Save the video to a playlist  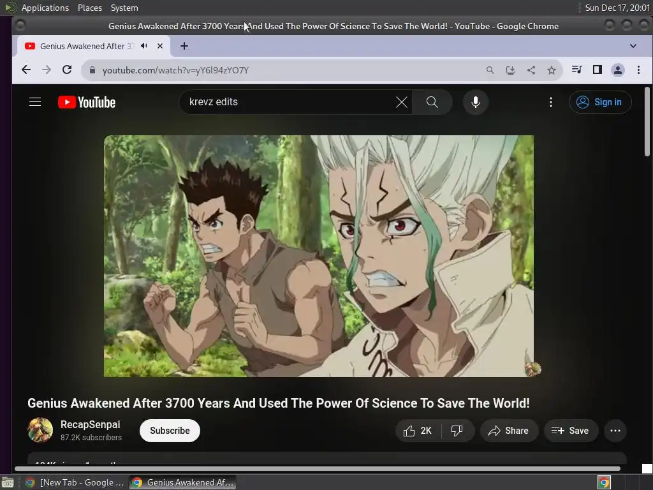click(x=571, y=431)
